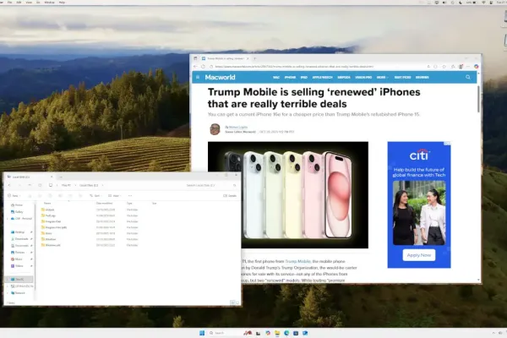The image size is (507, 338).
Task: Click the iPhone lineup article image
Action: pos(288,194)
